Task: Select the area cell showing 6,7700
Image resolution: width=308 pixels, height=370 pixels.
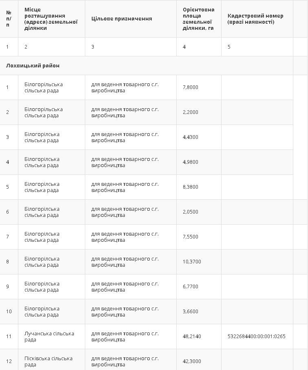Action: (191, 287)
